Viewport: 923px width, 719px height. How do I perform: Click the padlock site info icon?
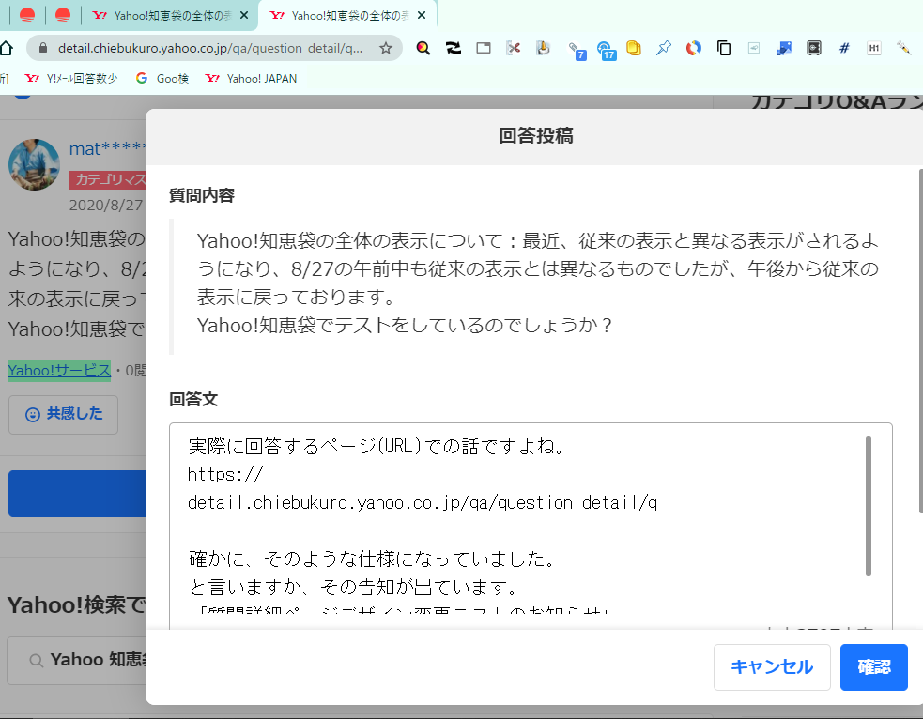pos(42,48)
